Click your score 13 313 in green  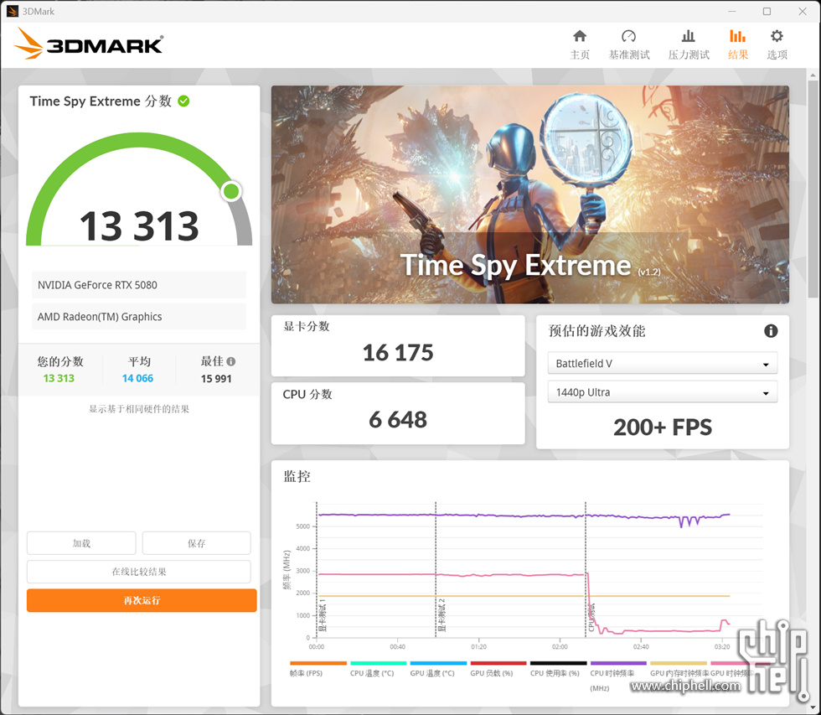click(59, 378)
